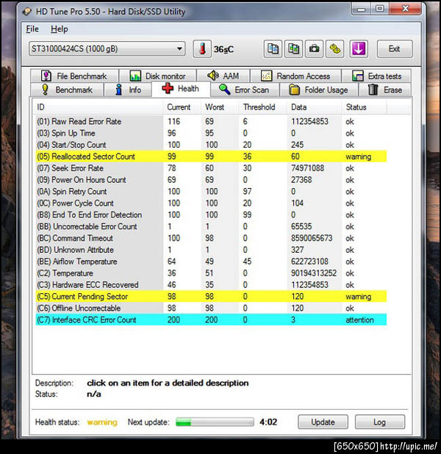
Task: Switch to the Disk monitor tab
Action: pos(158,76)
